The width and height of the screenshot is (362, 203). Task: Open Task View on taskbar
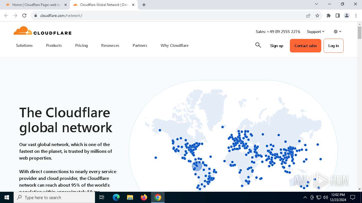tap(102, 197)
